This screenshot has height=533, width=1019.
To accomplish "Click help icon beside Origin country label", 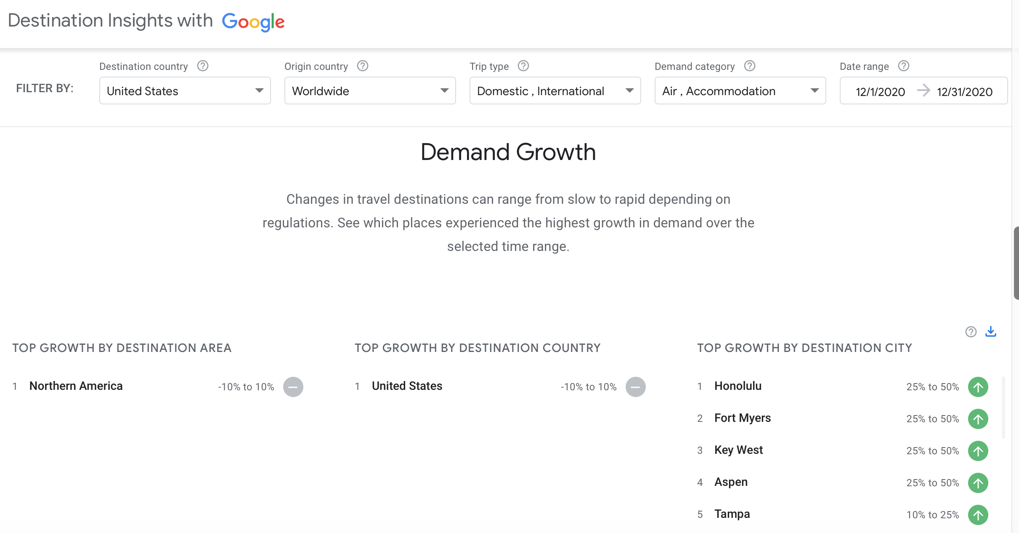I will (363, 66).
